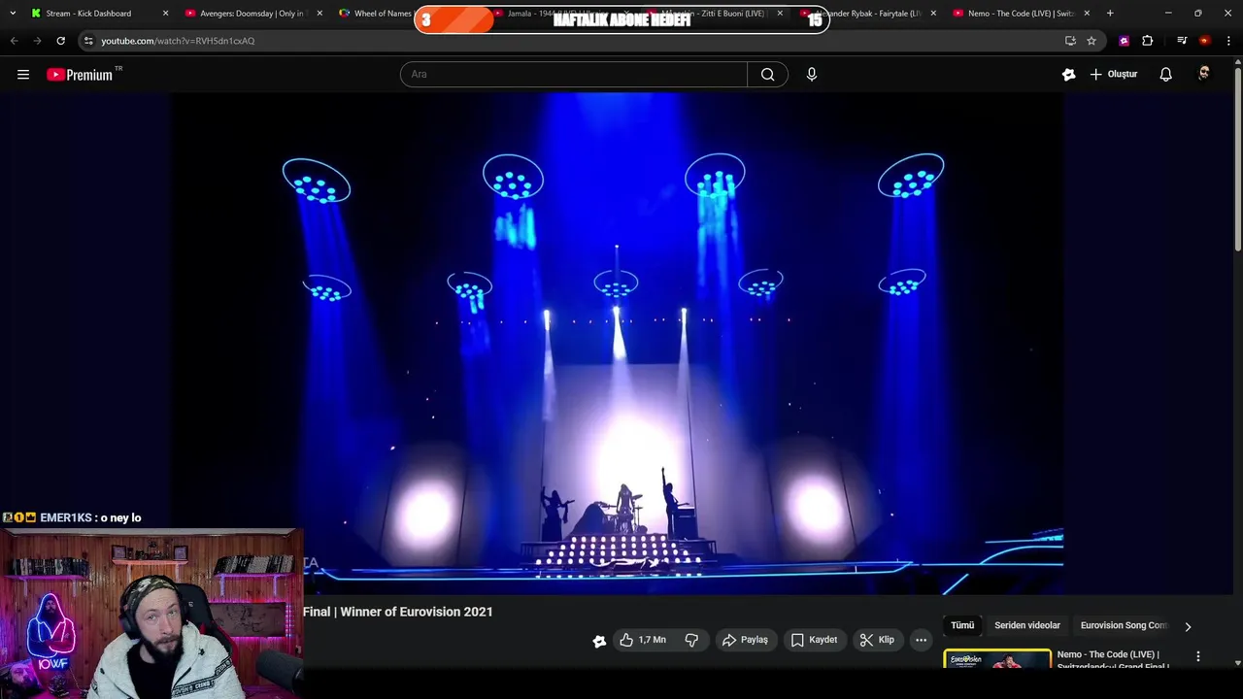Click install app icon in address bar
Image resolution: width=1243 pixels, height=699 pixels.
(1070, 41)
